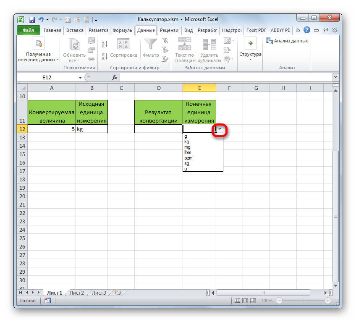Open Advanced filter icon

pos(165,59)
